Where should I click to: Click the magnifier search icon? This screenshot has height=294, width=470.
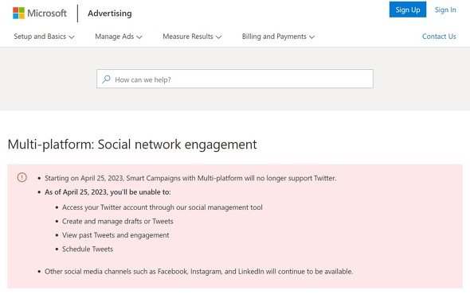[106, 79]
